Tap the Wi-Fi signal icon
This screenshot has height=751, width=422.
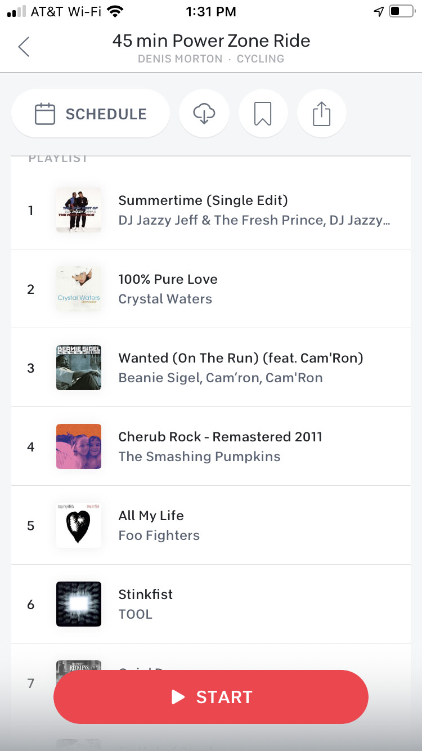[x=115, y=12]
